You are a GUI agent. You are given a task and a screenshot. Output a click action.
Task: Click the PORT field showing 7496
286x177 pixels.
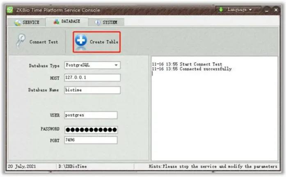tap(91, 140)
